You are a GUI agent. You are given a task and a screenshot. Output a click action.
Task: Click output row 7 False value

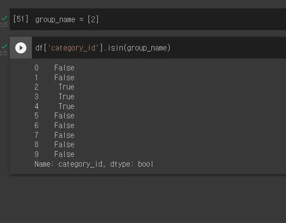click(64, 135)
